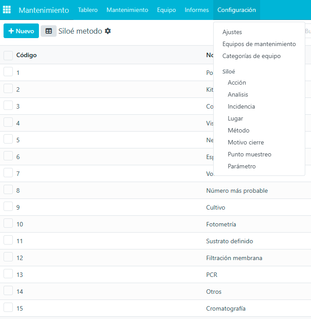Expand the Informes menu
The height and width of the screenshot is (319, 311).
[196, 10]
